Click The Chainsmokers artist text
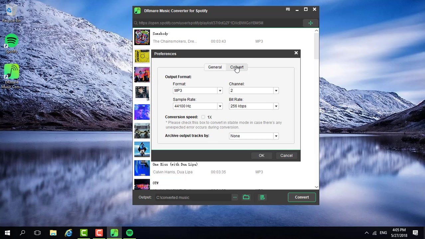 pos(175,41)
